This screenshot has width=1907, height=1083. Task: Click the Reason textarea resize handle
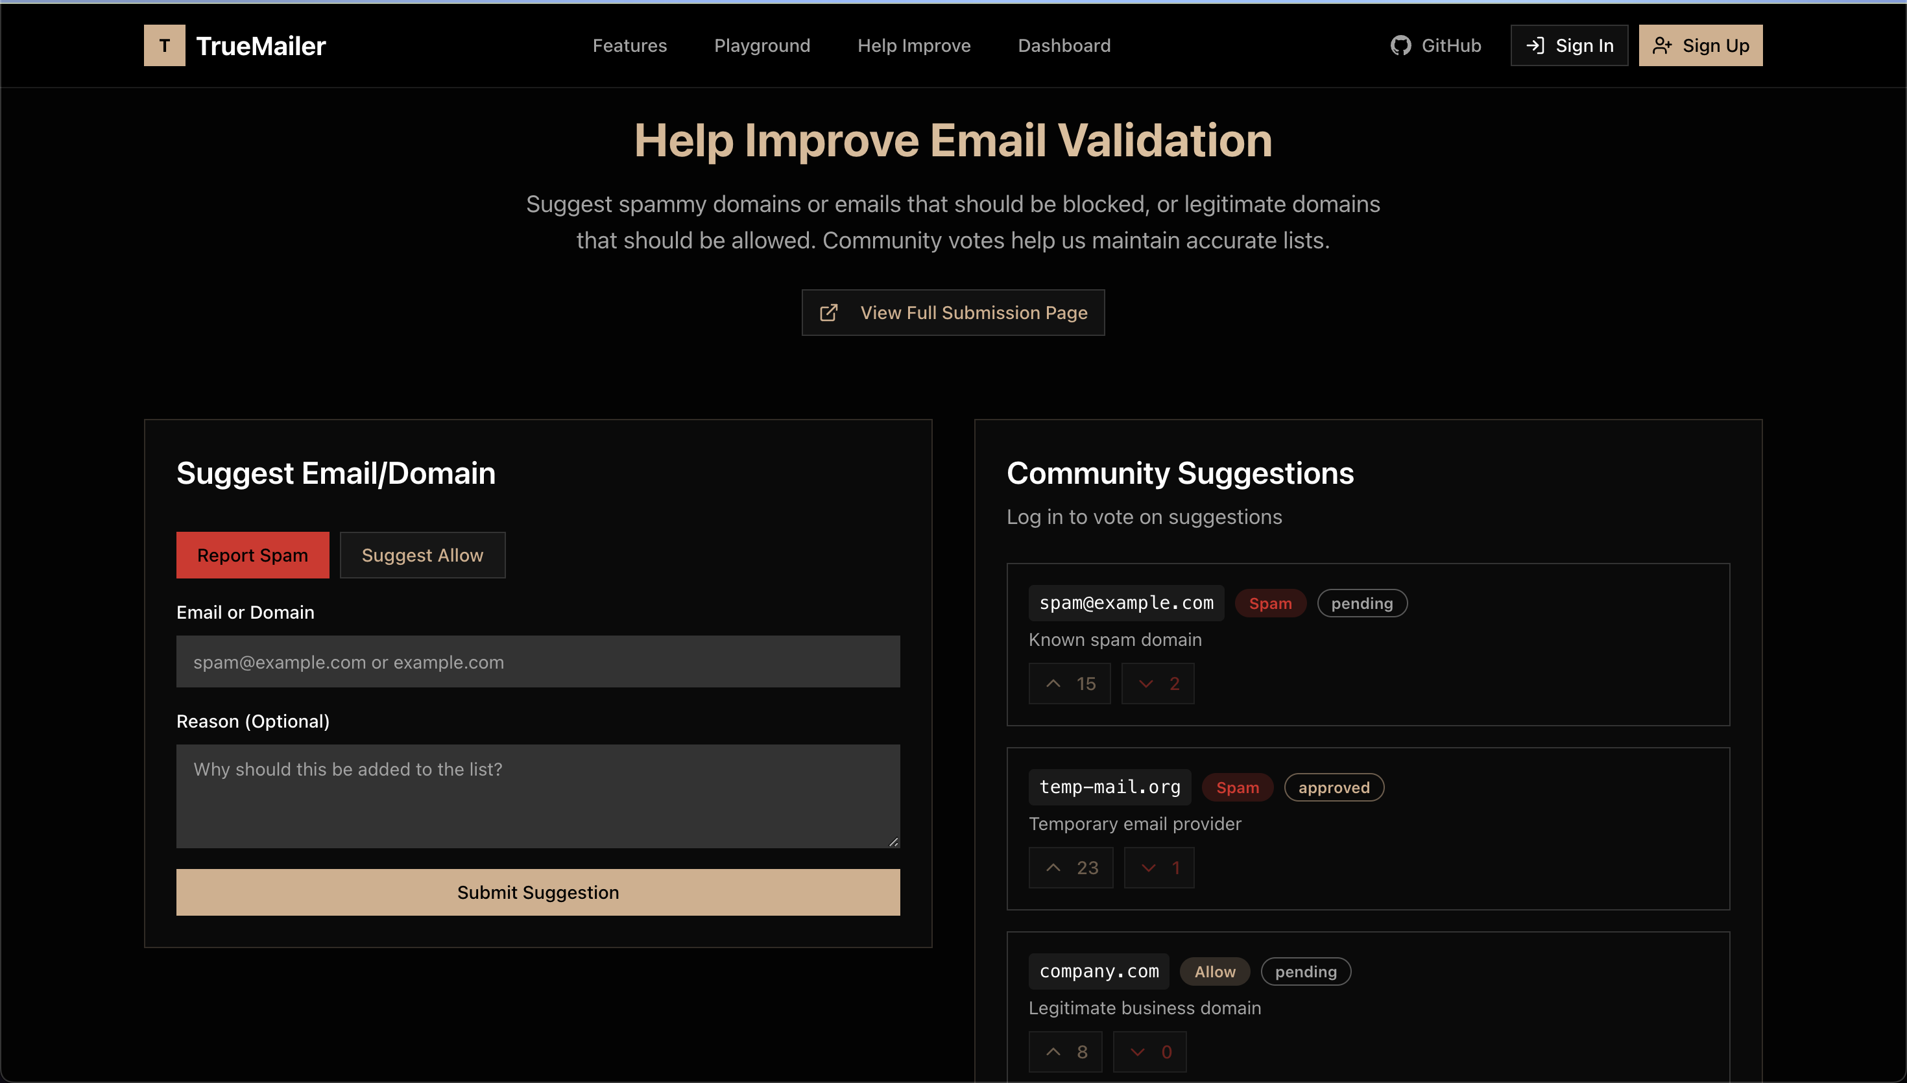(893, 841)
